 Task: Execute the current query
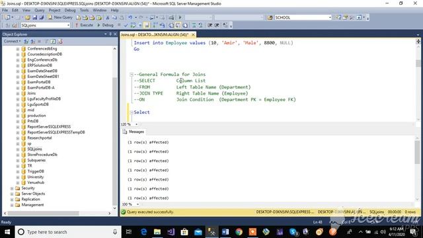(x=84, y=25)
